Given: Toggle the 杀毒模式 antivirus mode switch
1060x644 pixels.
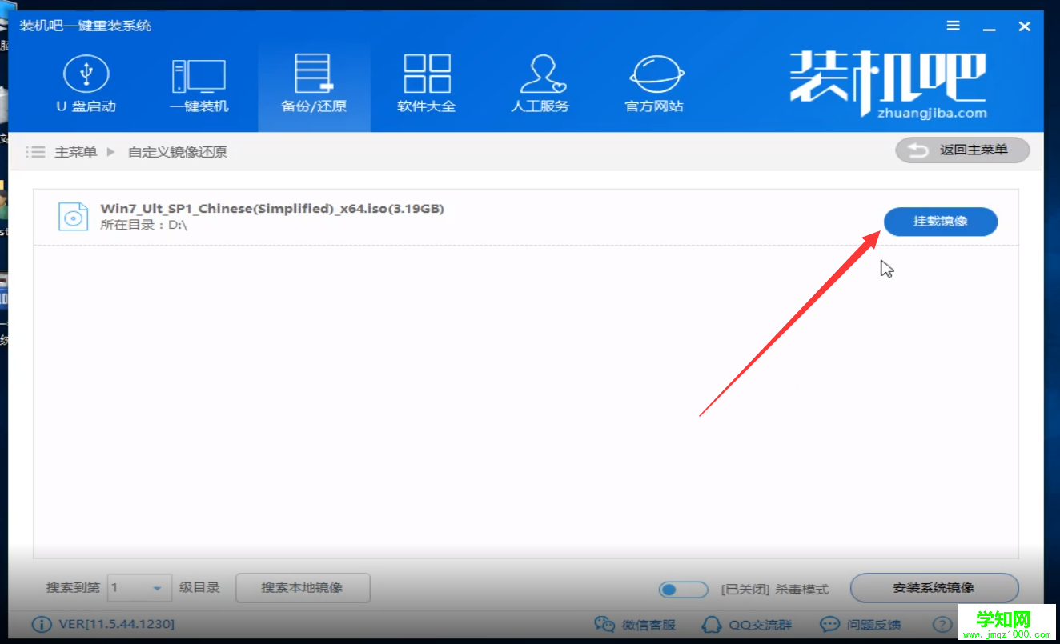Looking at the screenshot, I should (x=683, y=590).
